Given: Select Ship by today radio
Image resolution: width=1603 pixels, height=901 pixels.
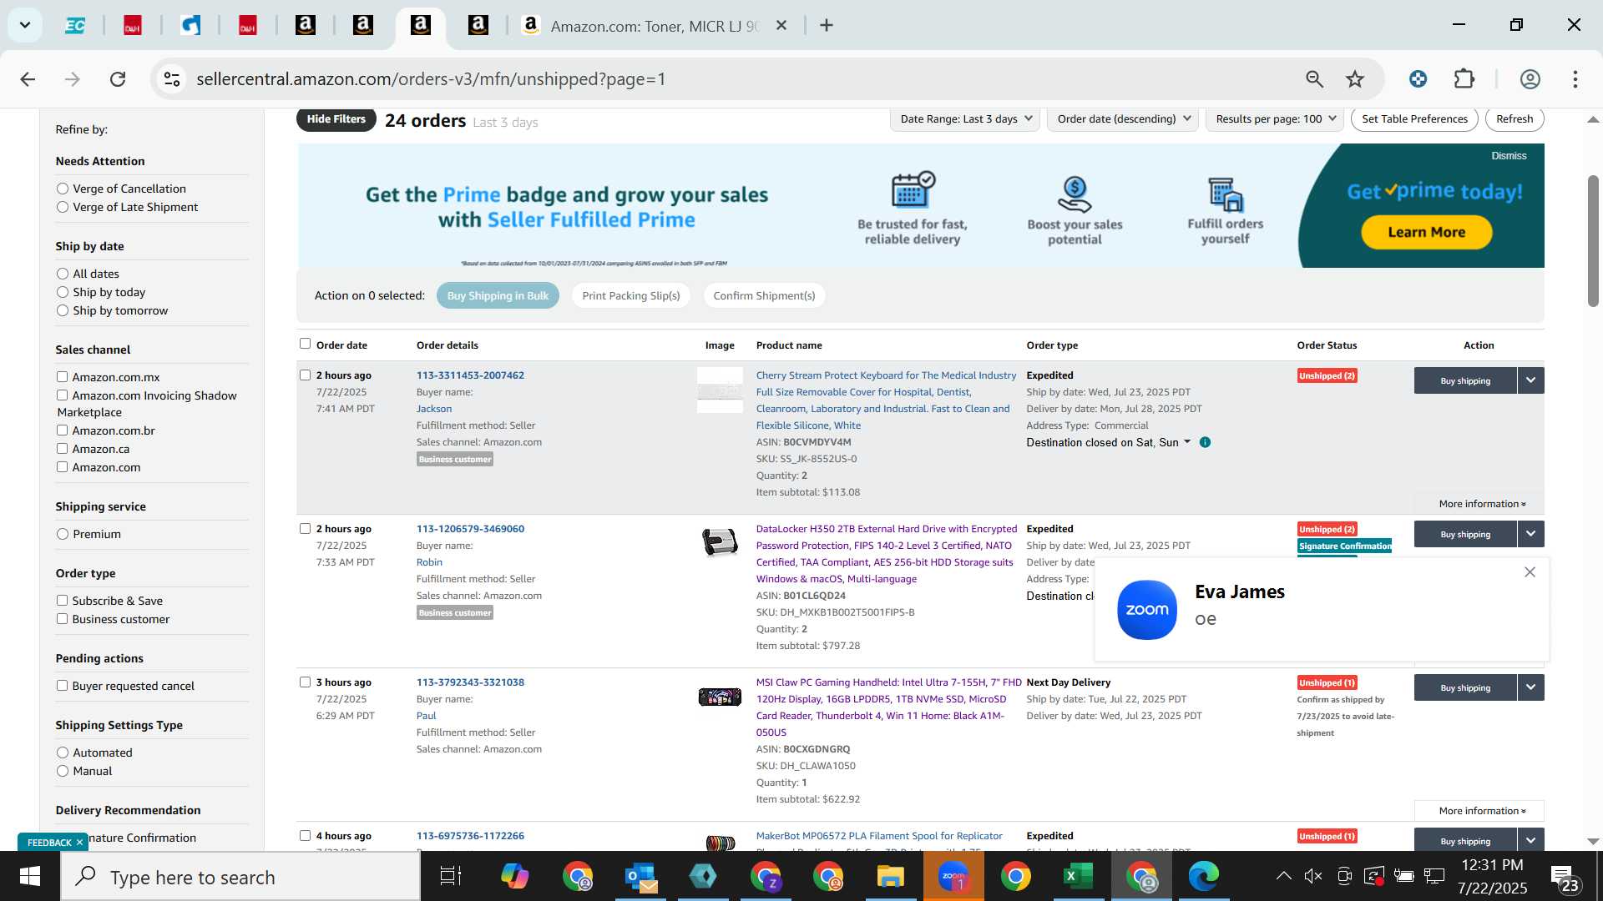Looking at the screenshot, I should [x=63, y=292].
